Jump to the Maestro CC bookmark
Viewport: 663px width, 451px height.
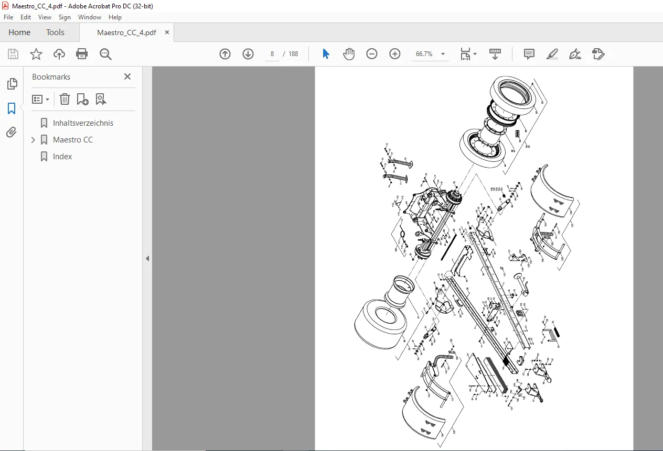(73, 140)
